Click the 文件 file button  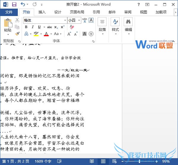click(9, 12)
